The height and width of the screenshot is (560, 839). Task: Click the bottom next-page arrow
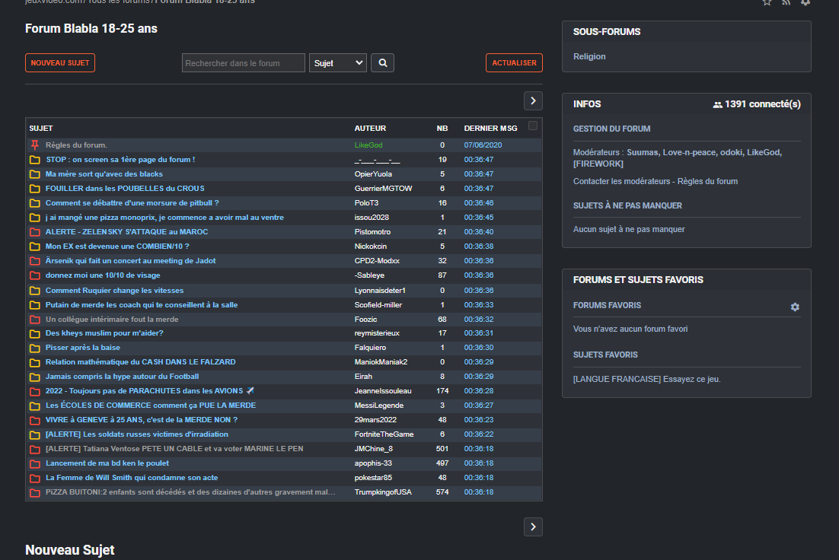point(533,527)
